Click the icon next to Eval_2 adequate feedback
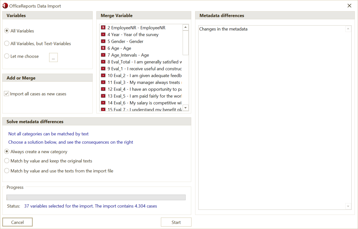This screenshot has width=358, height=229. [x=103, y=75]
